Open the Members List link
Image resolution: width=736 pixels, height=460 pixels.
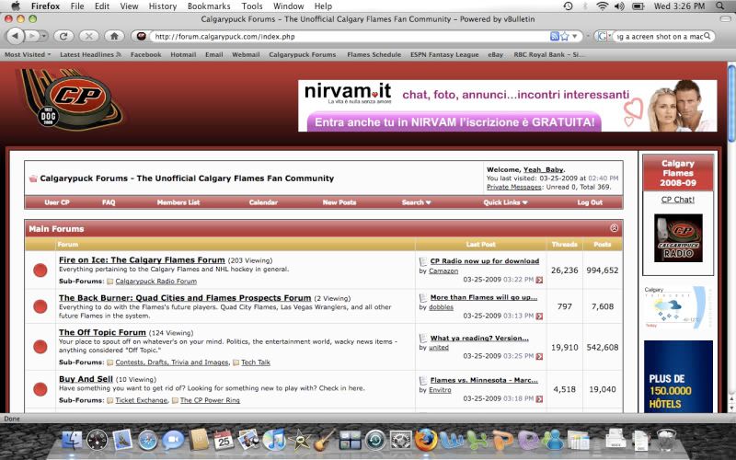pyautogui.click(x=178, y=202)
